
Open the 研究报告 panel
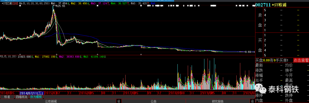point(218,101)
